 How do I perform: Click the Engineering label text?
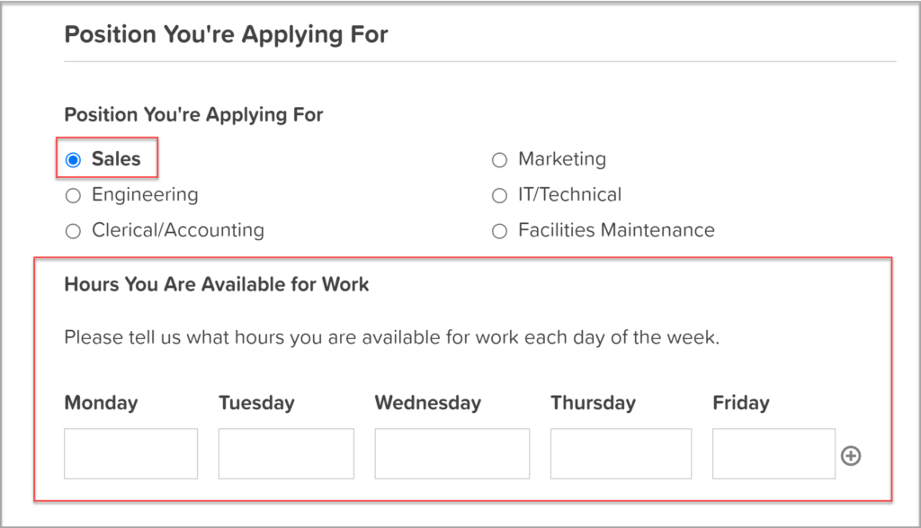145,194
